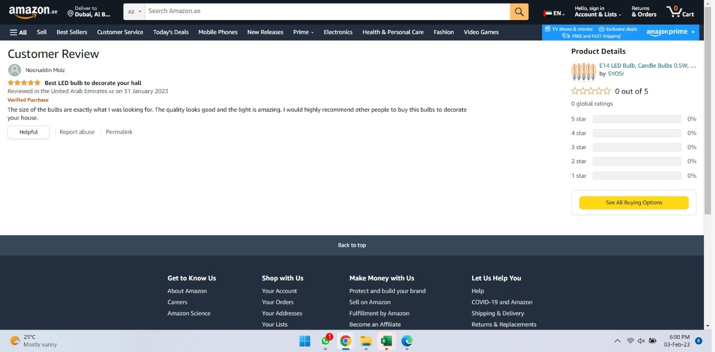Viewport: 715px width, 352px height.
Task: Click the Wi-Fi network tray icon
Action: coord(630,341)
